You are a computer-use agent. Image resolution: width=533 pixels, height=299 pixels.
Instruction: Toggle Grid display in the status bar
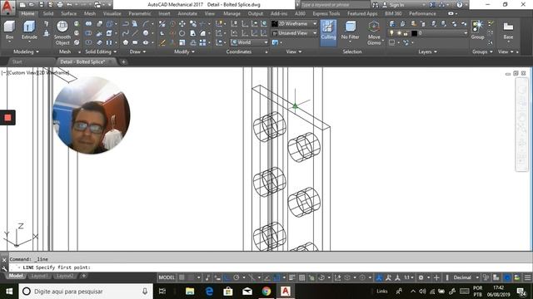(x=182, y=277)
